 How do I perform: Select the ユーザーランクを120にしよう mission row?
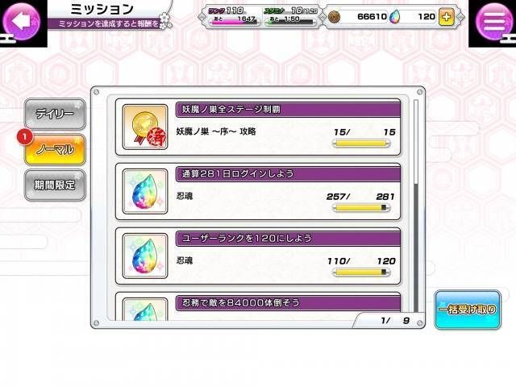[258, 256]
